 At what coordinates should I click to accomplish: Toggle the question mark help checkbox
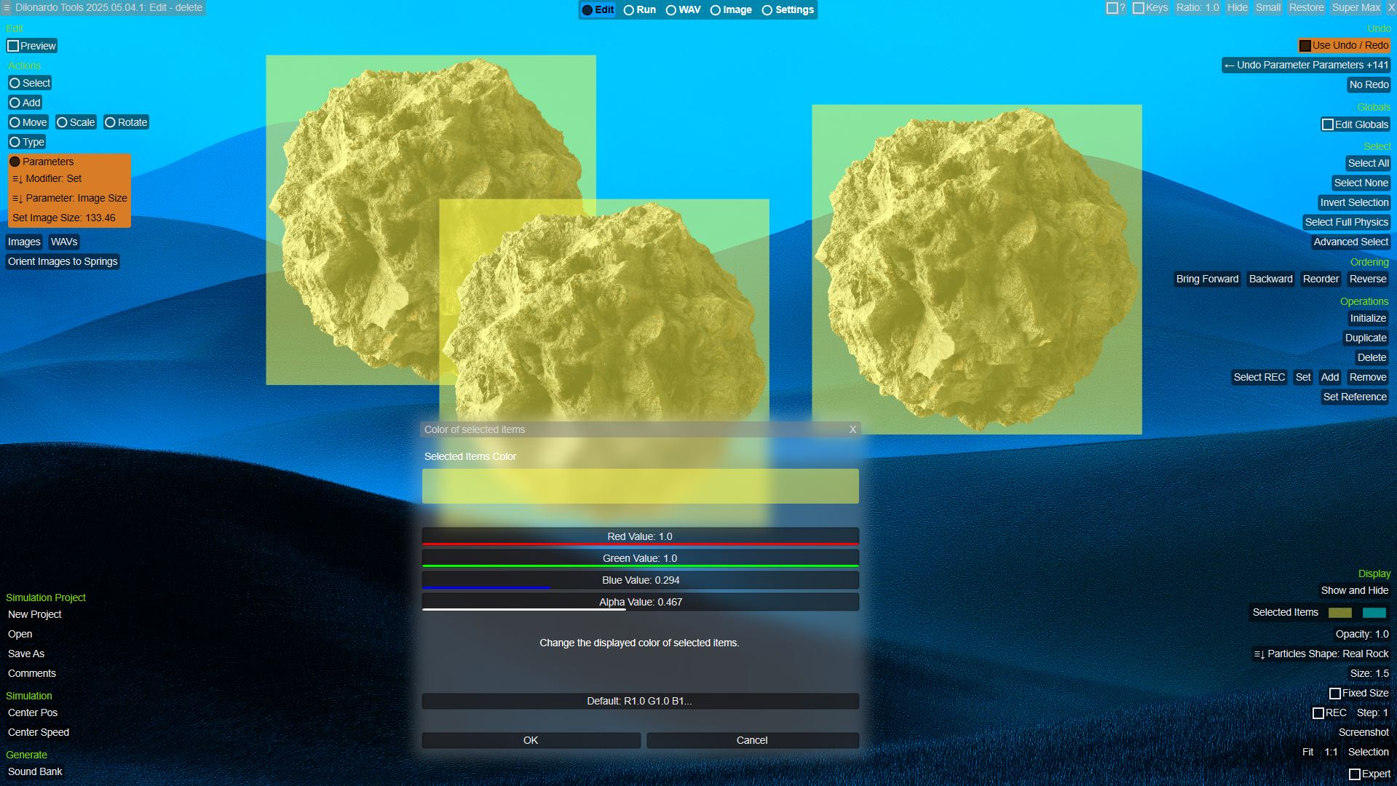tap(1112, 8)
